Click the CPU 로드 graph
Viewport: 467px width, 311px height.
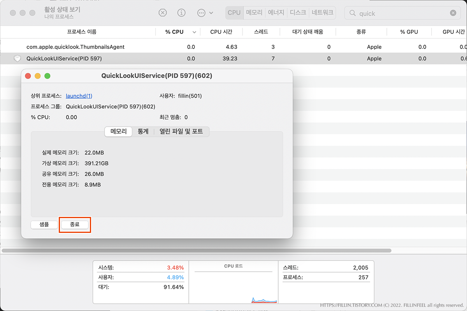(233, 282)
